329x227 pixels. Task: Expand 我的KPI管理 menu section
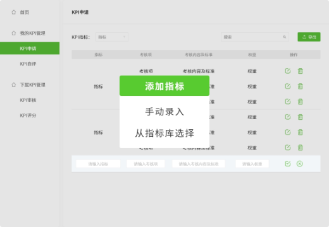tap(32, 33)
